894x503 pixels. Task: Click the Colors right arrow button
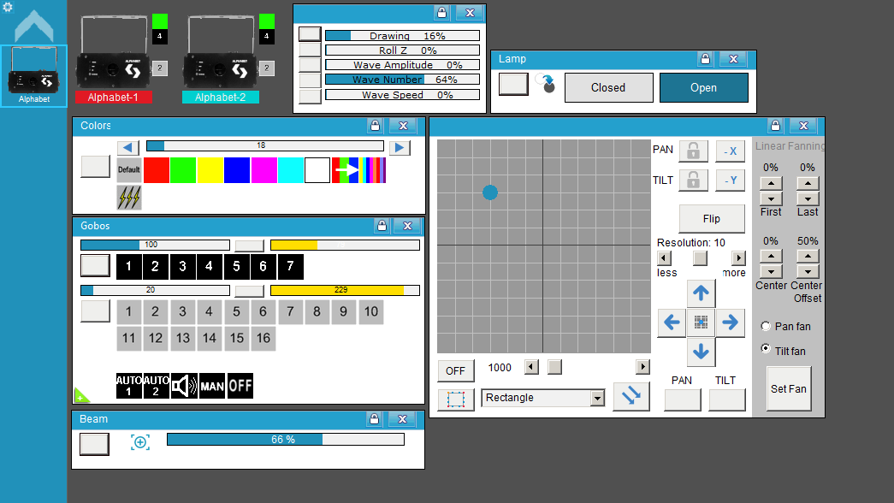400,148
